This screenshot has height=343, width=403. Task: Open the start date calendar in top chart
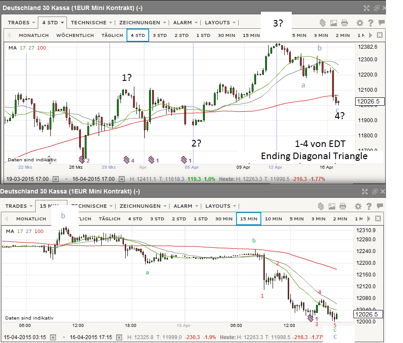[x=56, y=179]
